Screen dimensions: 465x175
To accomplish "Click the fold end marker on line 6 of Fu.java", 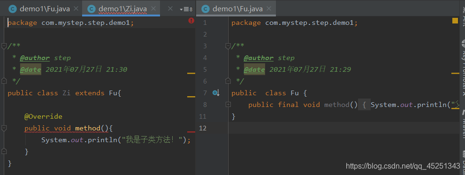I will pos(228,81).
